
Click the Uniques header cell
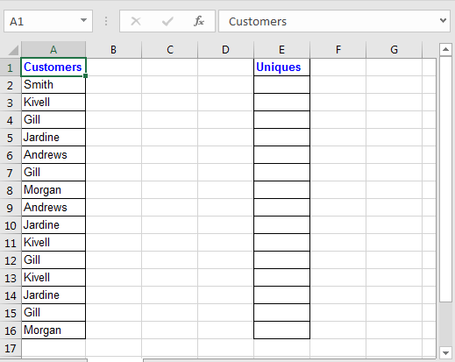pos(281,67)
